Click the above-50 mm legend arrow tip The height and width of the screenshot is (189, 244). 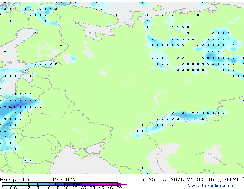122,184
